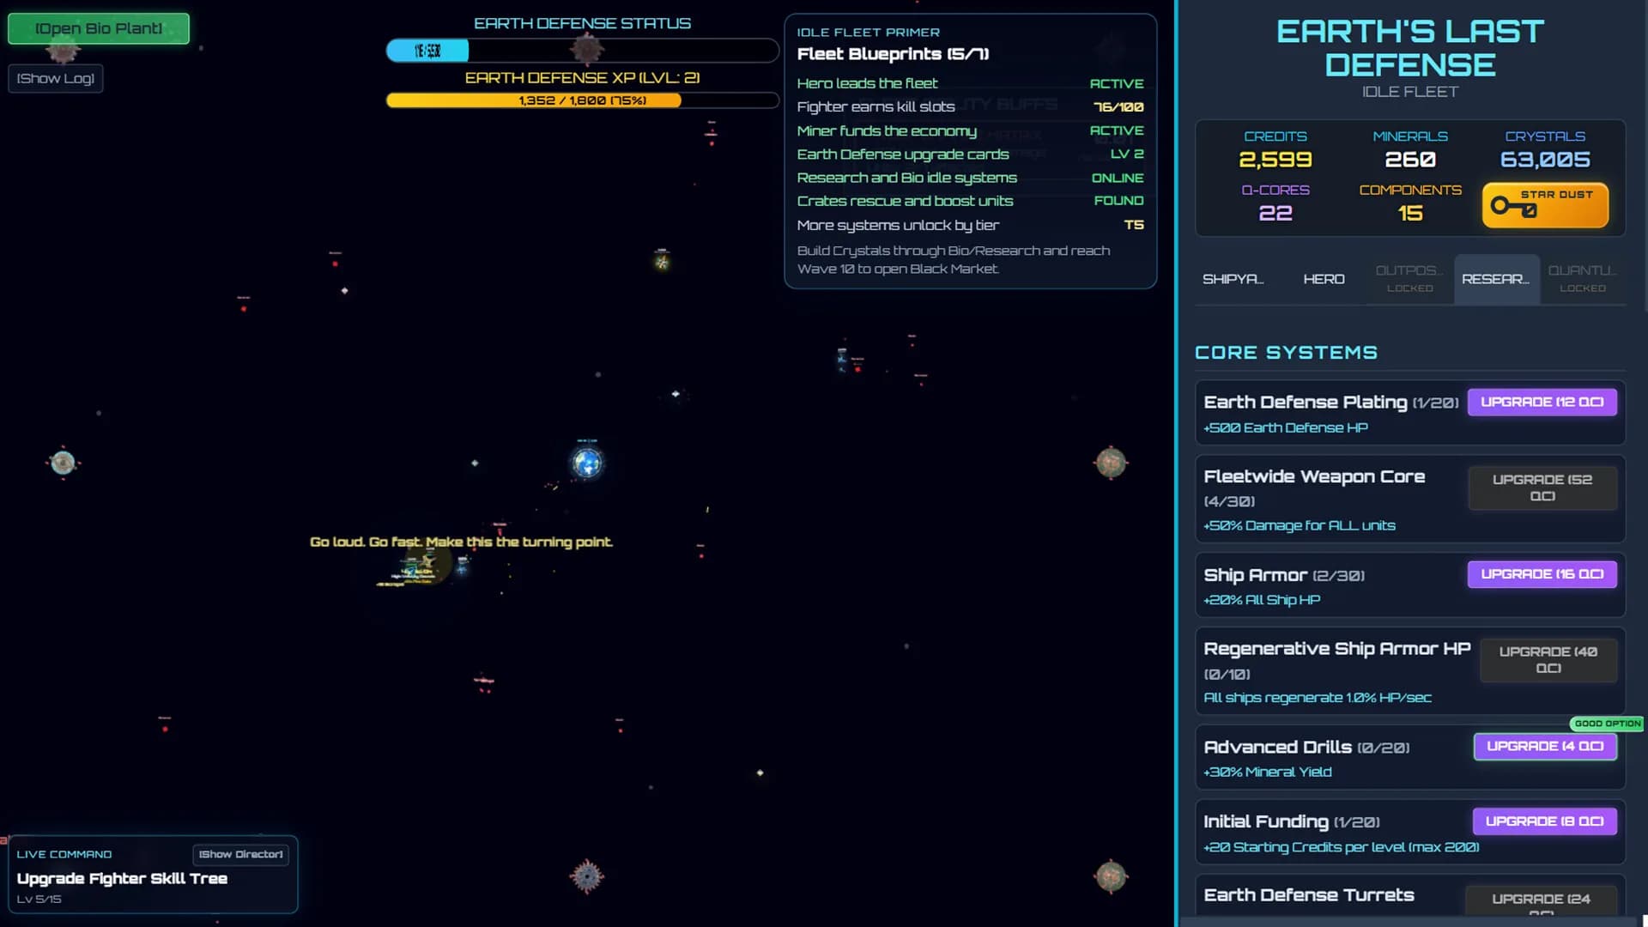Click 'More systems unlock by tier' row

[x=970, y=225]
